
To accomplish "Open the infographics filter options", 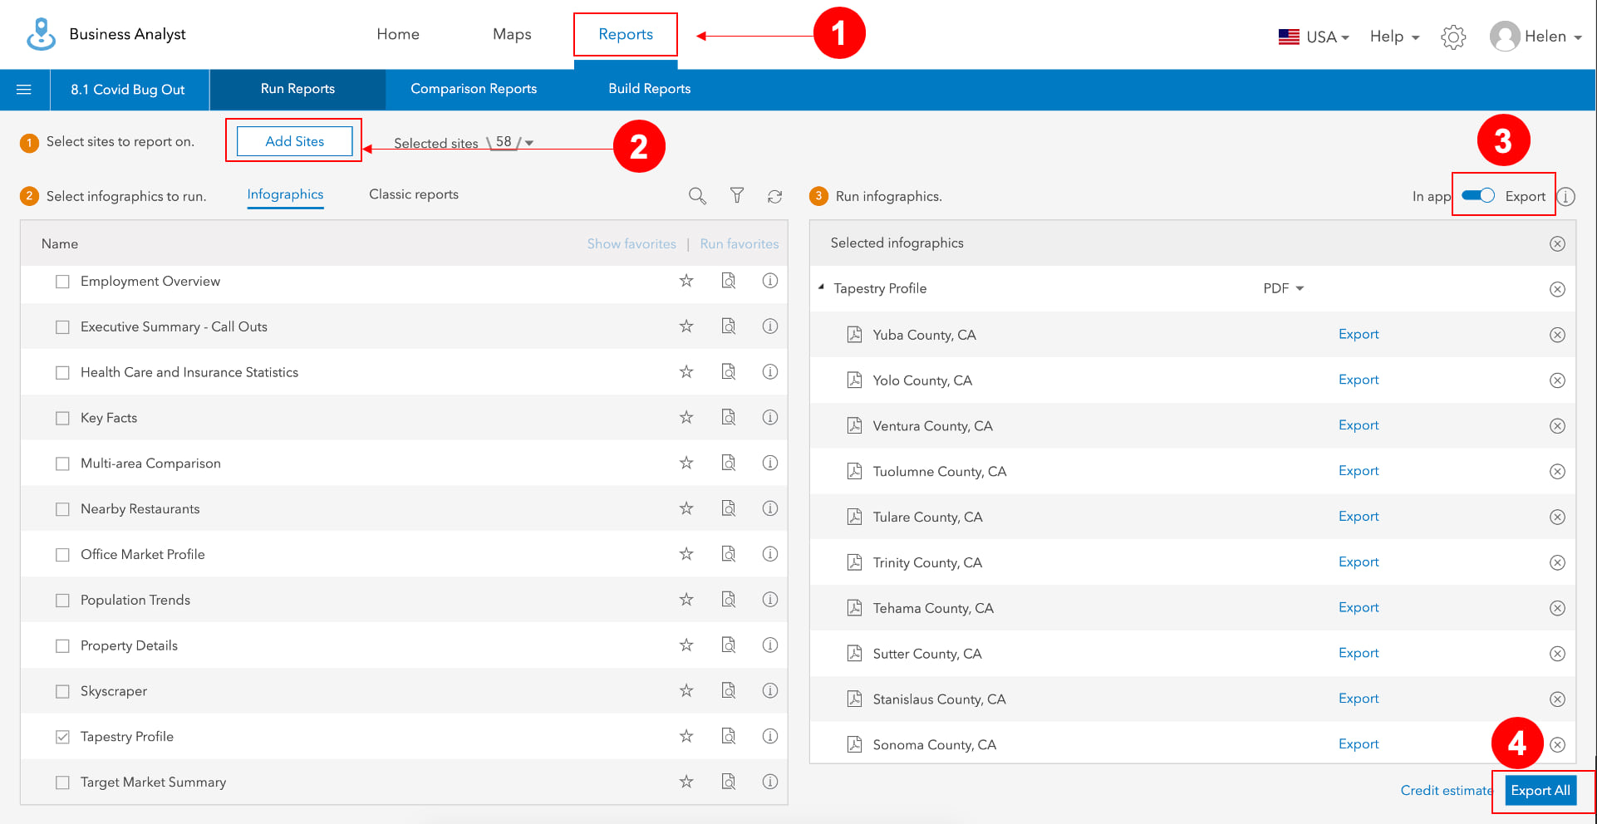I will pyautogui.click(x=736, y=195).
